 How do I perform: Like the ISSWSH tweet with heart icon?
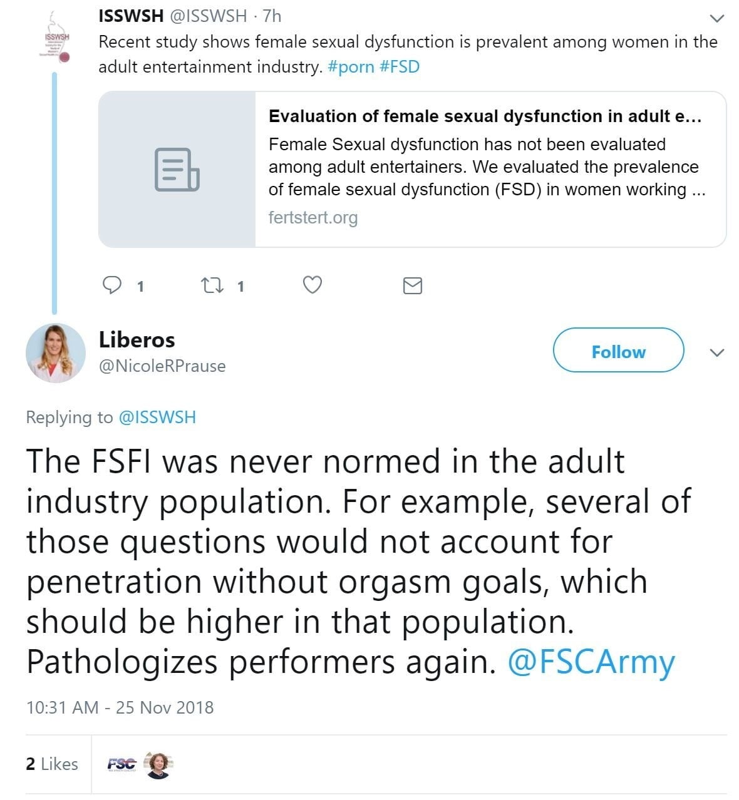pyautogui.click(x=312, y=285)
